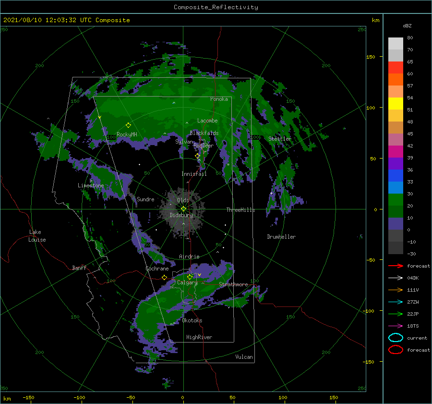Viewport: 432px width, 404px height.
Task: Click the Lacombe map label
Action: (207, 121)
